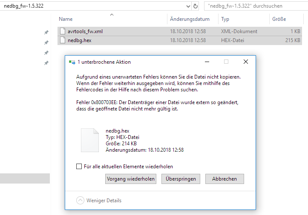Click the first pin icon in the sidebar
The height and width of the screenshot is (215, 308).
[46, 32]
